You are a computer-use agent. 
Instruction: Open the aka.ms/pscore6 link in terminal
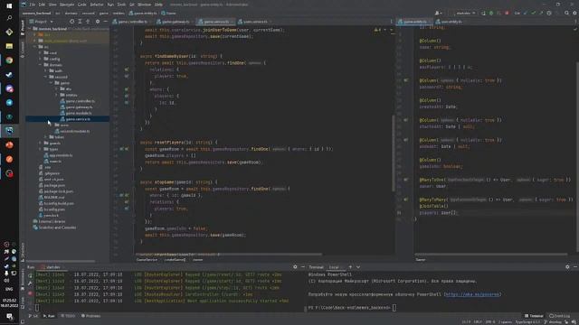472,294
